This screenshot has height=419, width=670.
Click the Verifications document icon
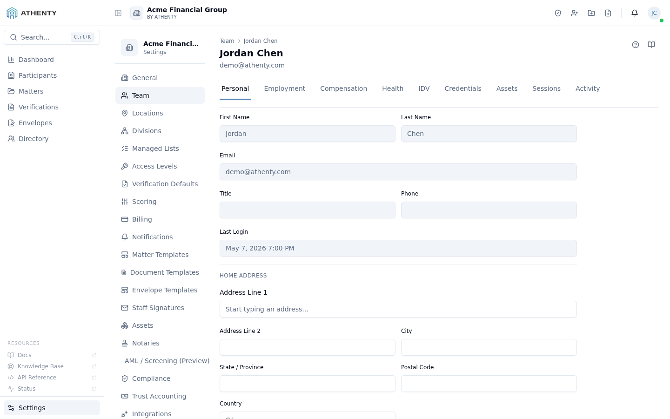click(11, 107)
